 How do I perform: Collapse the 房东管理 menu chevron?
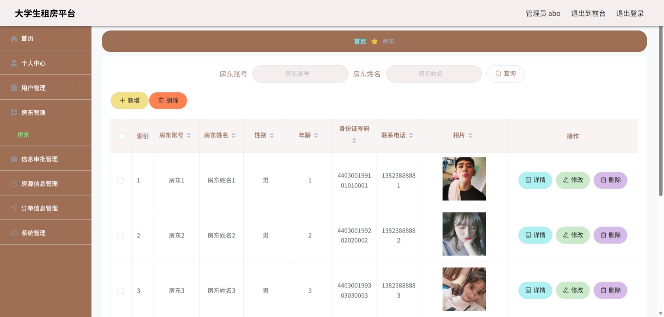[81, 112]
